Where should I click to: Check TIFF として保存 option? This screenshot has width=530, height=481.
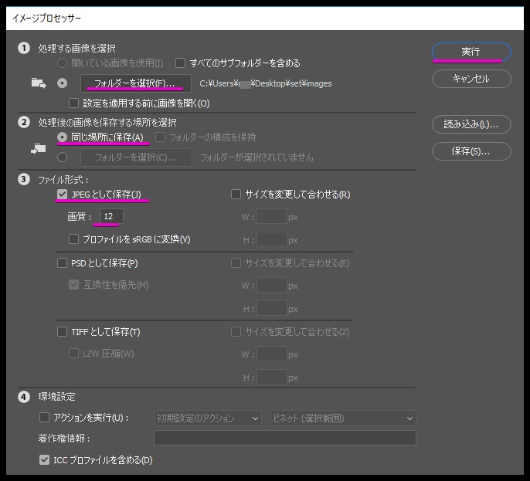click(63, 332)
